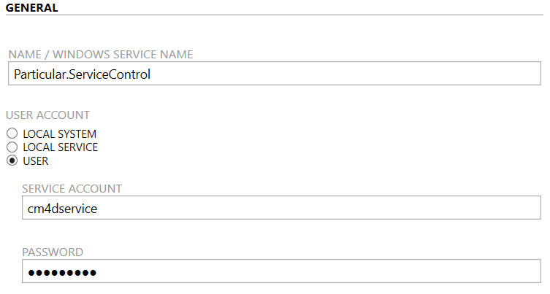
Task: Click the USER option label text
Action: pos(36,161)
